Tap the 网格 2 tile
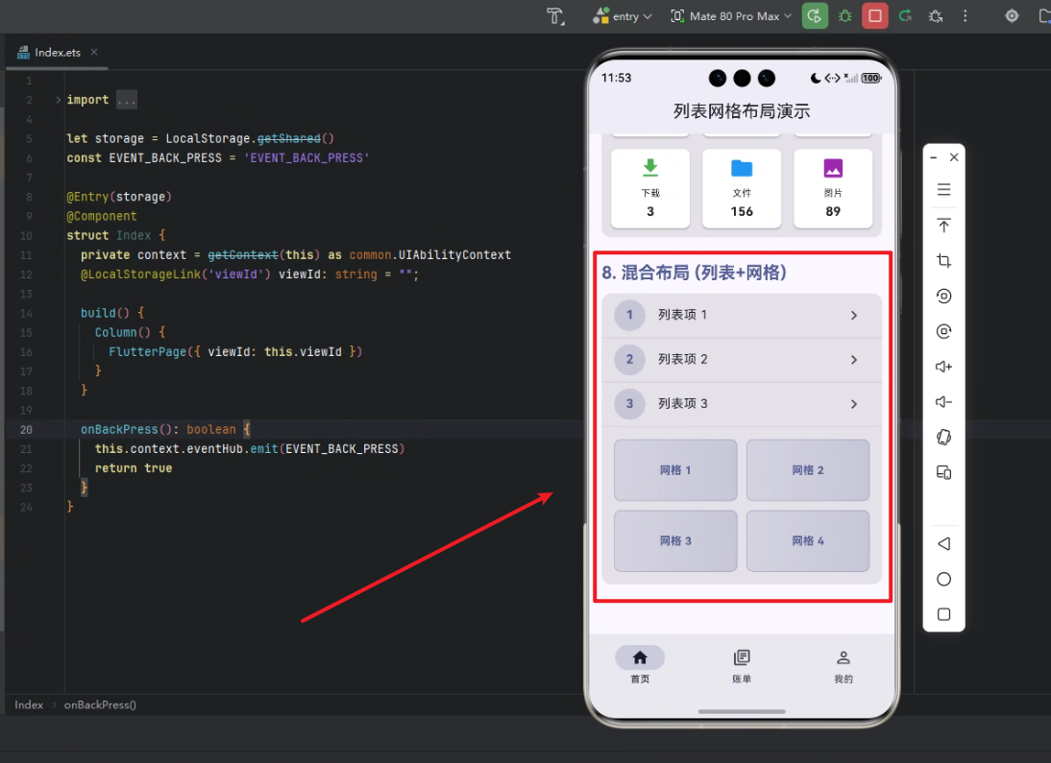1051x763 pixels. click(808, 470)
